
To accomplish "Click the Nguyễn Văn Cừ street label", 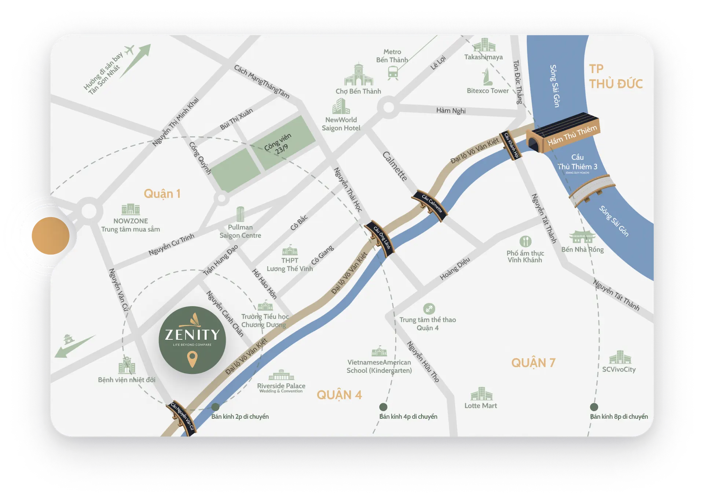I will click(x=119, y=290).
